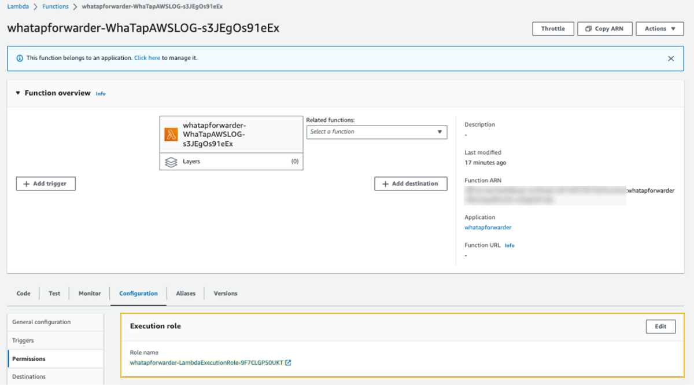Click plus icon on Add destination
Image resolution: width=694 pixels, height=385 pixels.
pos(385,184)
